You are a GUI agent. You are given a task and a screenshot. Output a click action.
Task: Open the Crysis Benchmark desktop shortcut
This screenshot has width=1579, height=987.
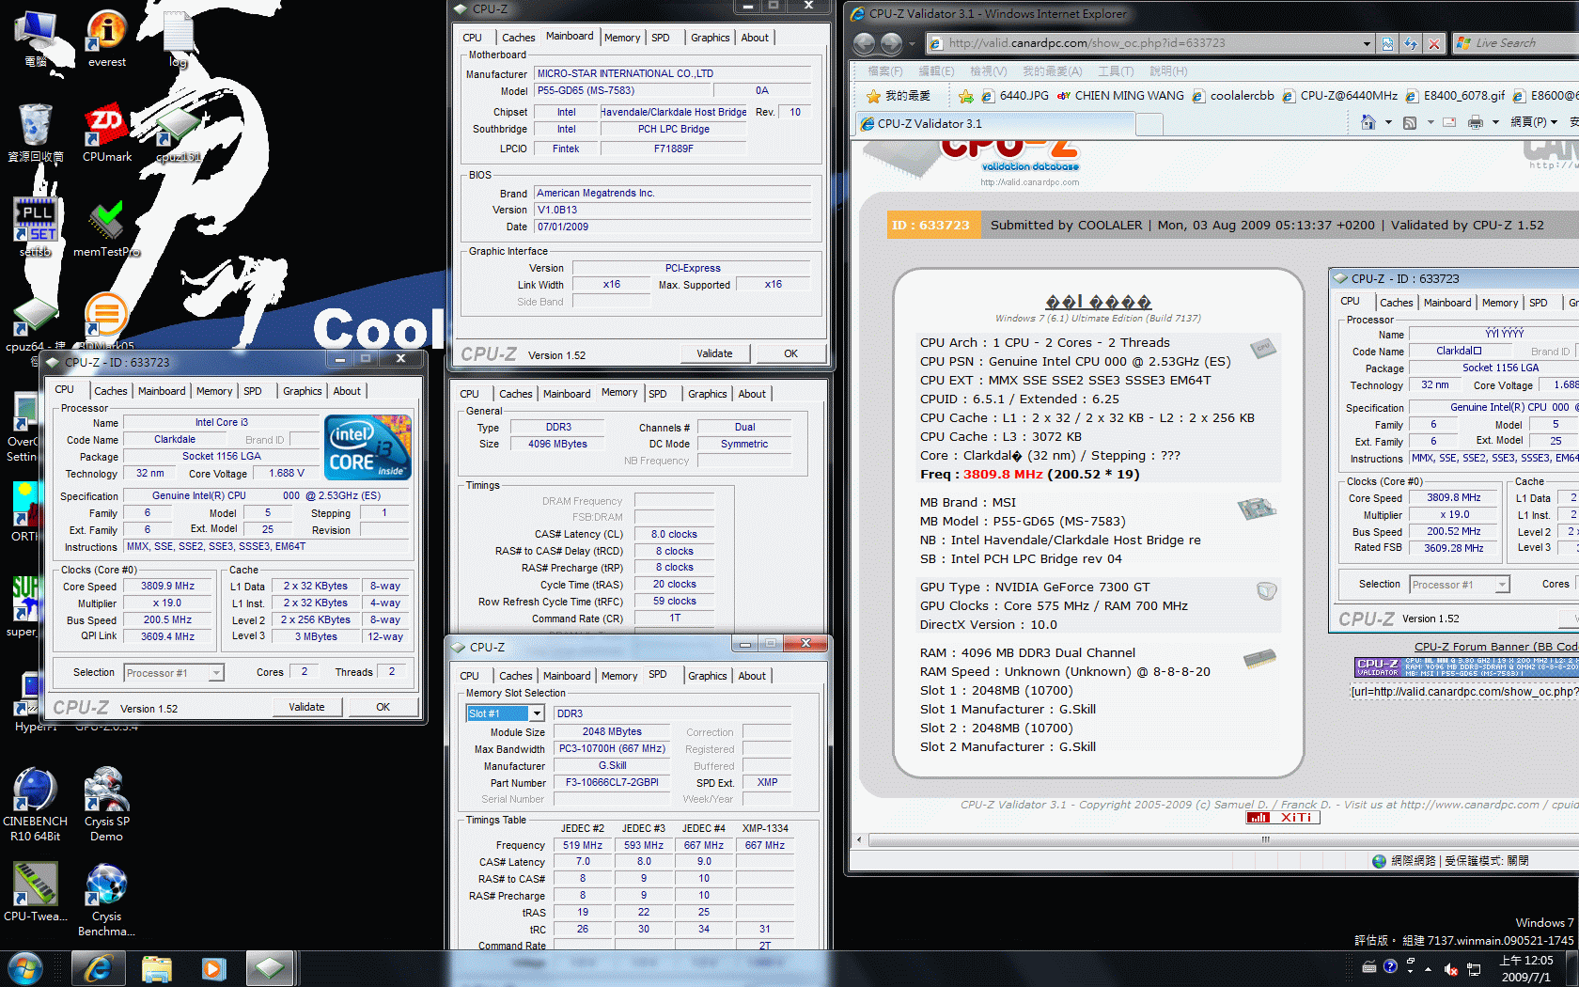pyautogui.click(x=107, y=901)
